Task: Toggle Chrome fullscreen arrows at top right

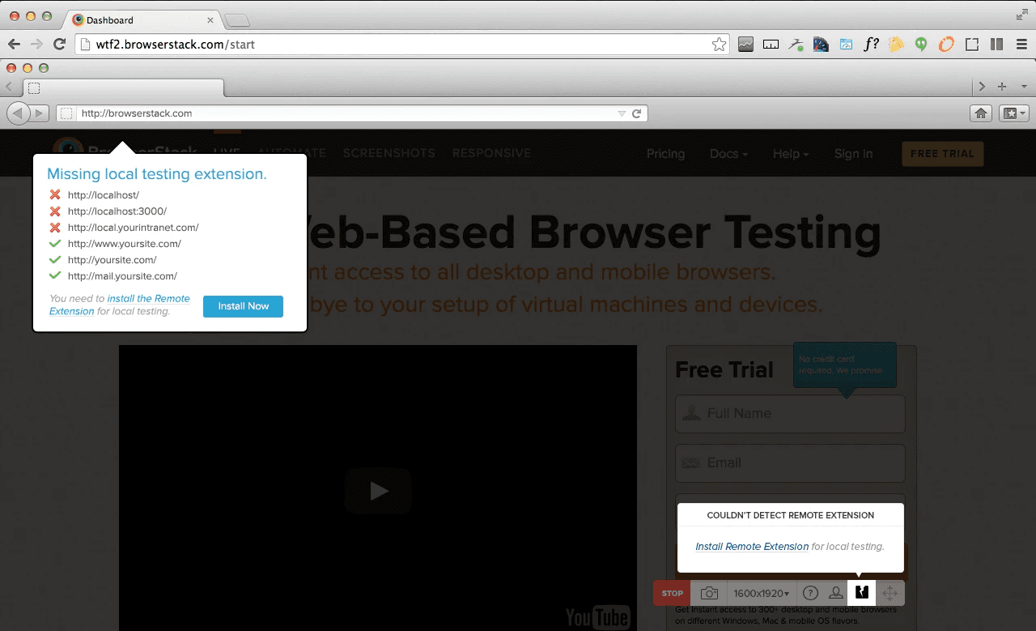Action: pyautogui.click(x=1021, y=15)
